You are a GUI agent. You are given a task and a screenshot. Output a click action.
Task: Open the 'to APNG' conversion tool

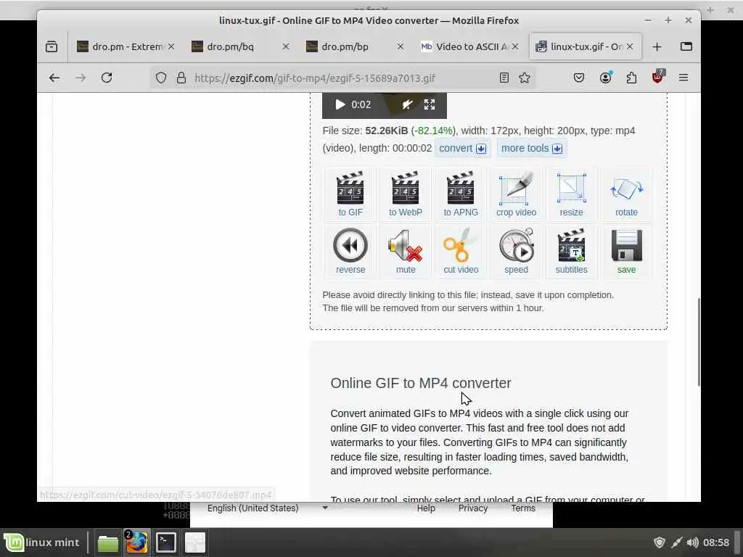click(x=461, y=194)
